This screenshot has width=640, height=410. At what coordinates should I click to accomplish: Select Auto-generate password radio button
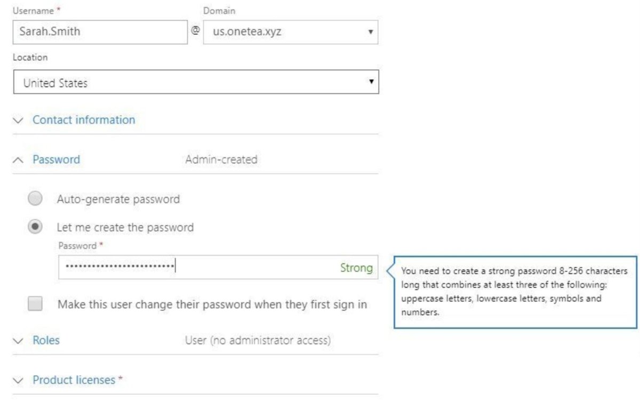(35, 199)
